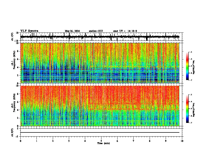The width and height of the screenshot is (205, 158).
Task: Click time axis tick label "10"
Action: coord(182,141)
